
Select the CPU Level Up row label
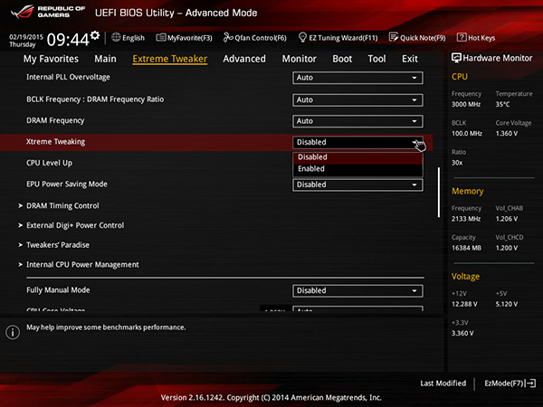[x=50, y=163]
